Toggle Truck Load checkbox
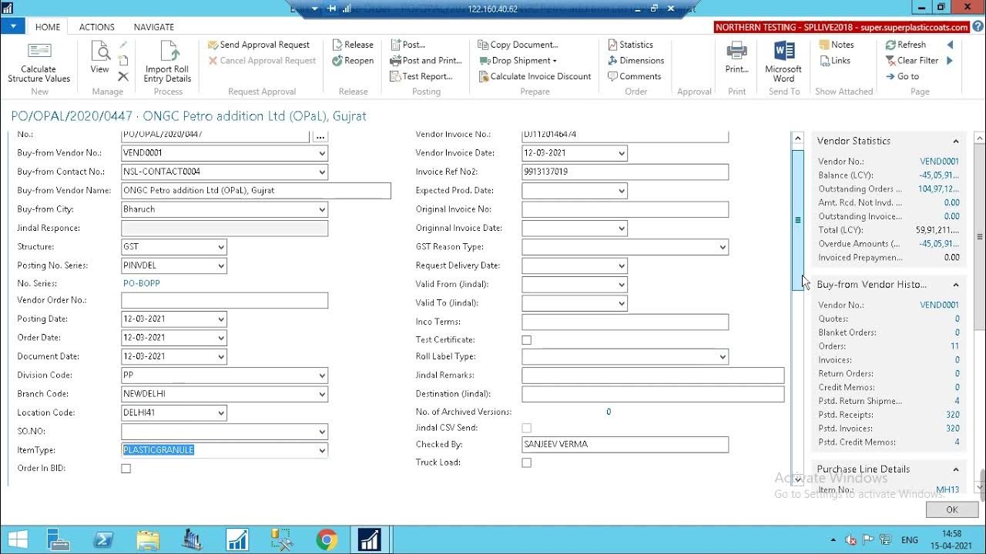This screenshot has height=554, width=986. pyautogui.click(x=527, y=462)
